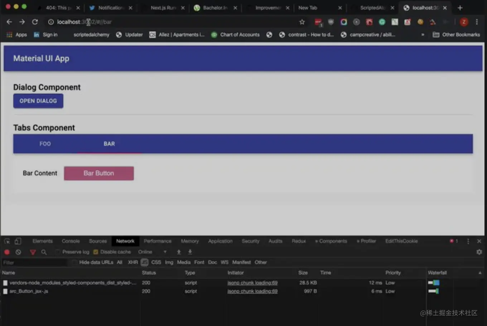Toggle the red network filter funnel

[x=33, y=252]
